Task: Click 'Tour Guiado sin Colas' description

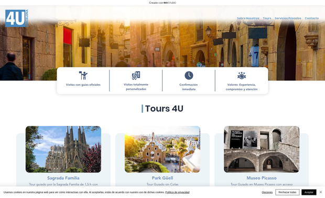Action: pos(162,184)
